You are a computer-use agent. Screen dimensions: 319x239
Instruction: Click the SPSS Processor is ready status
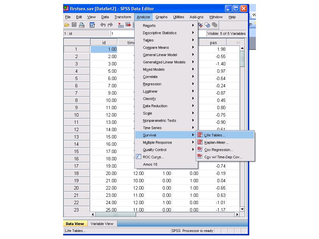coord(192,231)
